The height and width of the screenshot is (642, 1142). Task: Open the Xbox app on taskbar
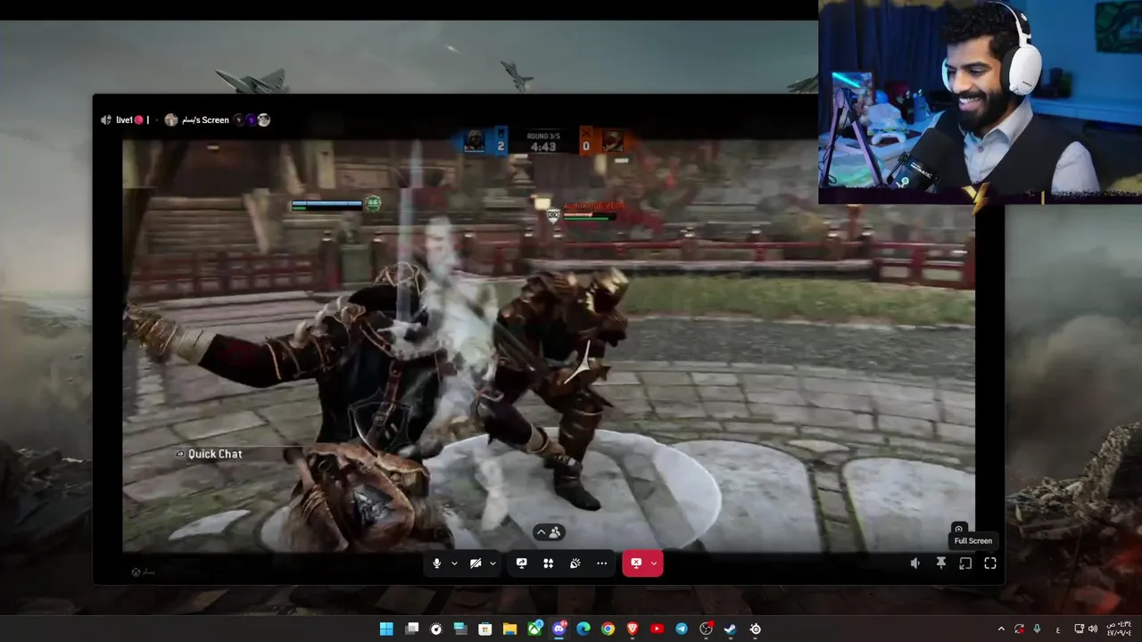click(534, 629)
